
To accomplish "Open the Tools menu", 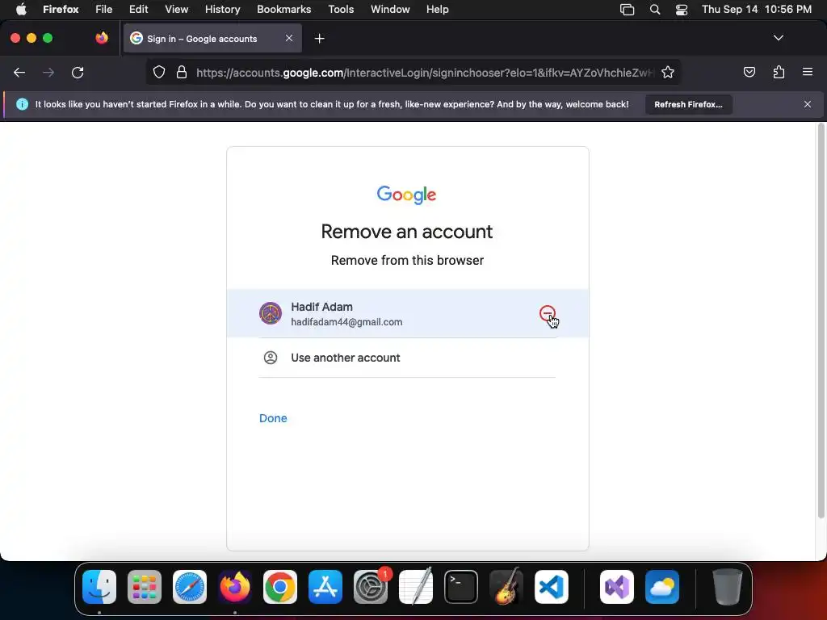I will tap(341, 9).
